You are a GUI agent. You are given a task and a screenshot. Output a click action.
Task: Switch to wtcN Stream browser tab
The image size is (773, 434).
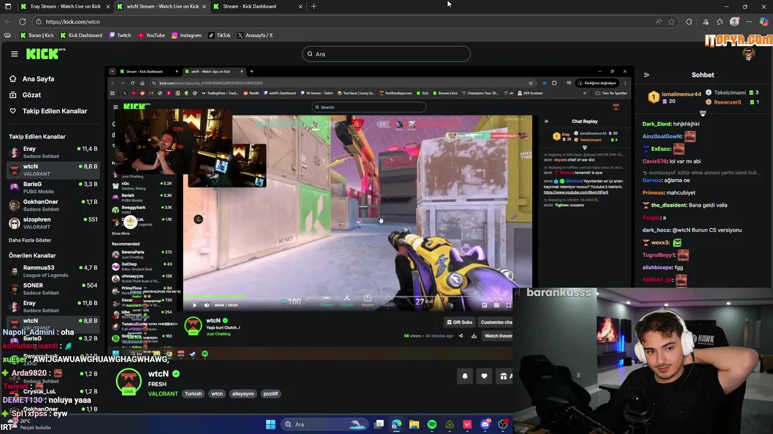point(162,6)
